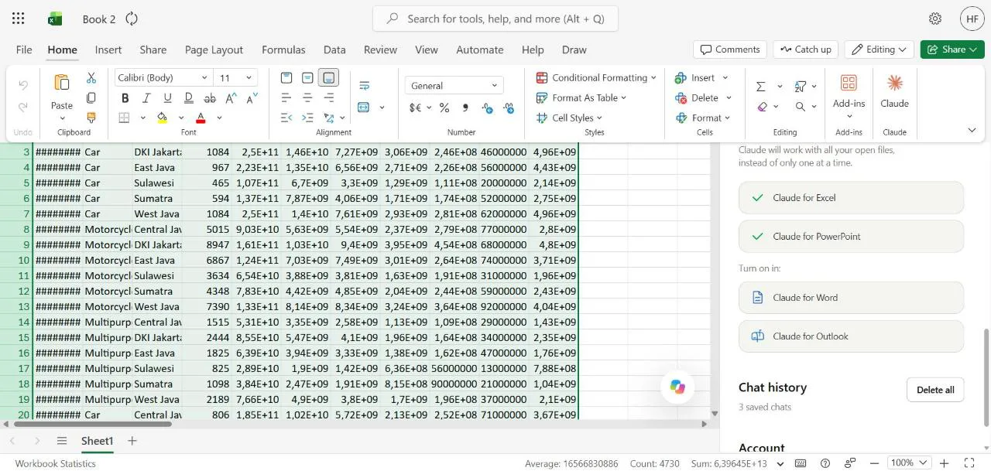Toggle Align Left for selected cells
Screen dimensions: 991x471
pyautogui.click(x=286, y=97)
